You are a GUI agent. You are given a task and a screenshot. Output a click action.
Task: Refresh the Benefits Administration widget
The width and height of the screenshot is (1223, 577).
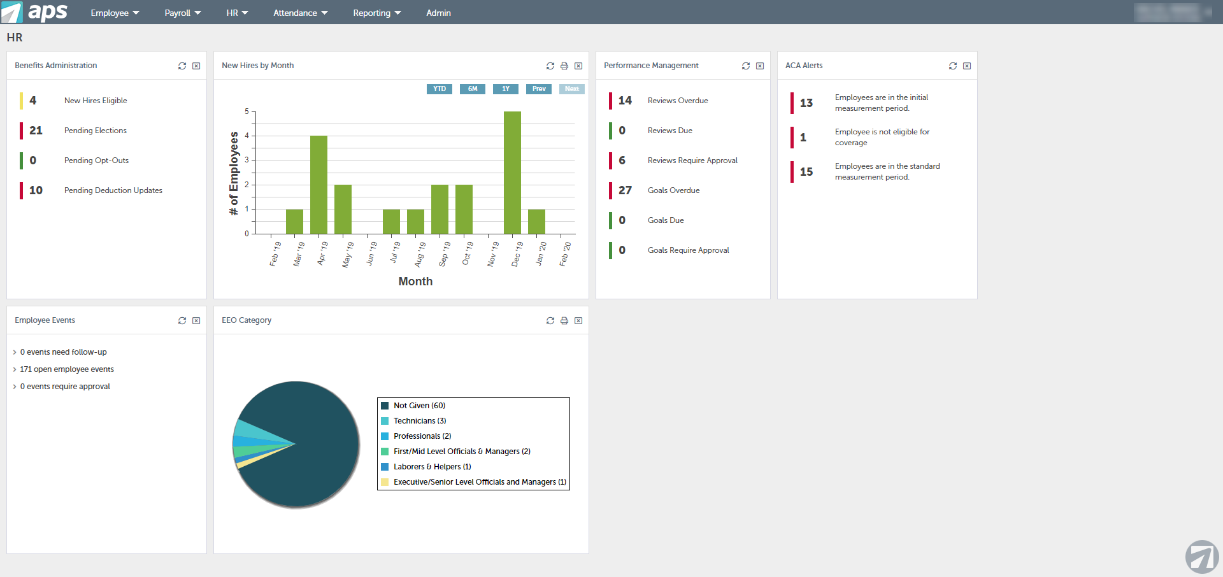point(182,66)
